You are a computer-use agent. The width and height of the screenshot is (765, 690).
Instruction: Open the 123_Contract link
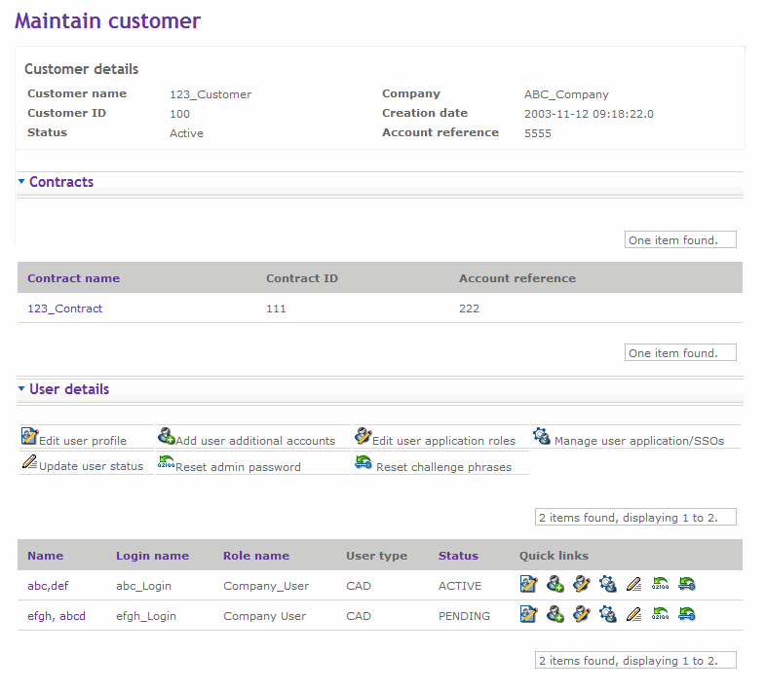pos(65,309)
